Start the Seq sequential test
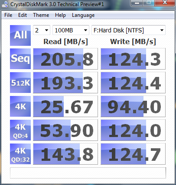 click(20, 59)
